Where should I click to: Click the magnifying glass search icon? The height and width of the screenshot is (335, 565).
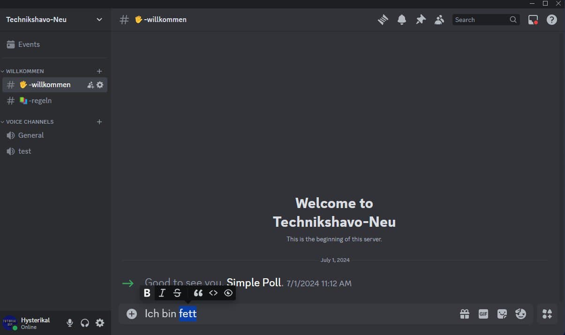tap(513, 20)
